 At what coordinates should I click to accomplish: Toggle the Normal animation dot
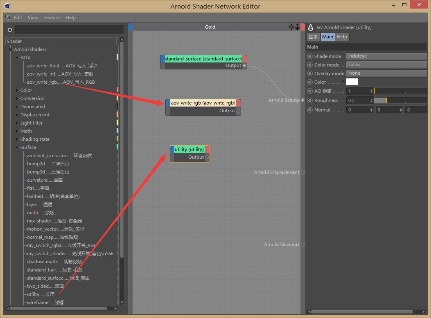click(x=310, y=110)
